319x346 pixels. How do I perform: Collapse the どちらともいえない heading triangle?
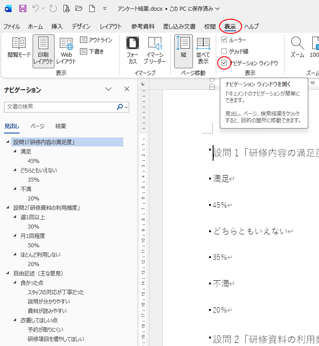pos(15,170)
